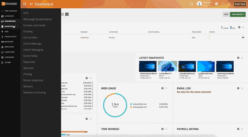Close the Email Log widget
The height and width of the screenshot is (137, 248).
point(242,88)
